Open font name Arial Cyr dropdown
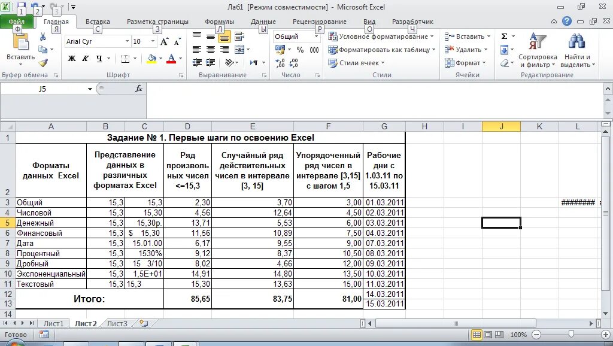 (127, 41)
